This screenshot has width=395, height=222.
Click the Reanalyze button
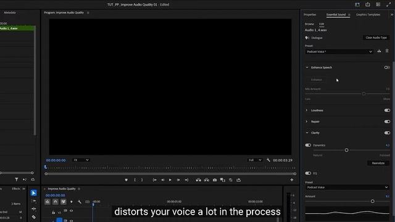tap(378, 163)
